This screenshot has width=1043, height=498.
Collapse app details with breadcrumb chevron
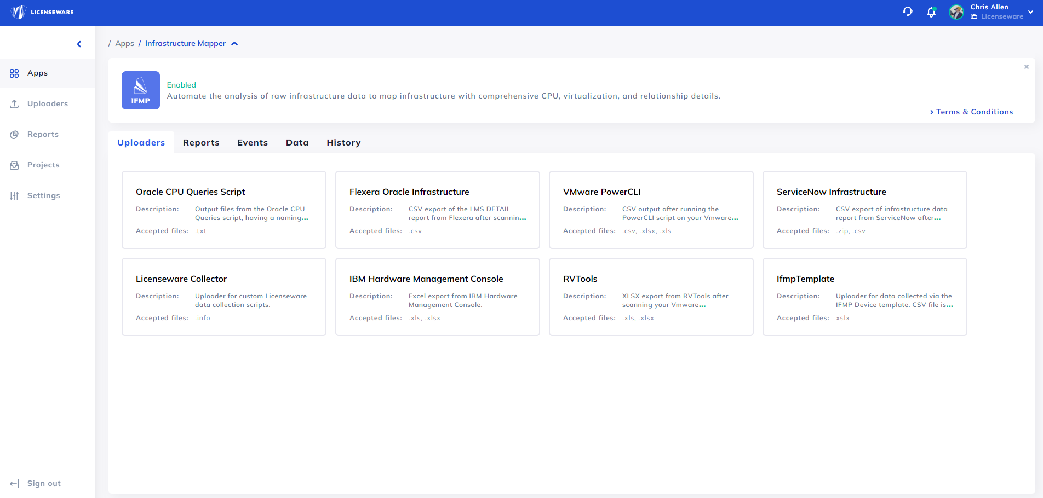click(234, 44)
